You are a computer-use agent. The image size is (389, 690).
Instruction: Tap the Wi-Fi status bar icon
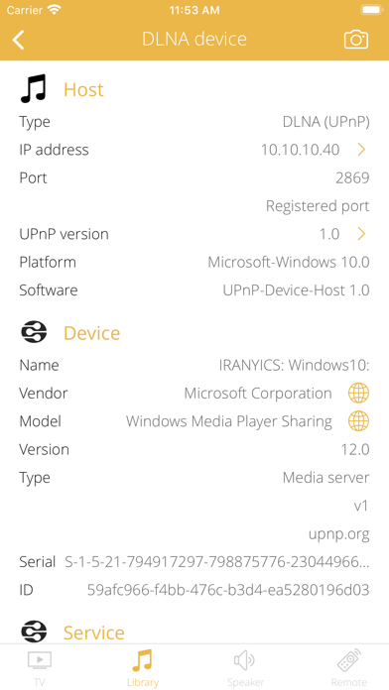tap(55, 10)
